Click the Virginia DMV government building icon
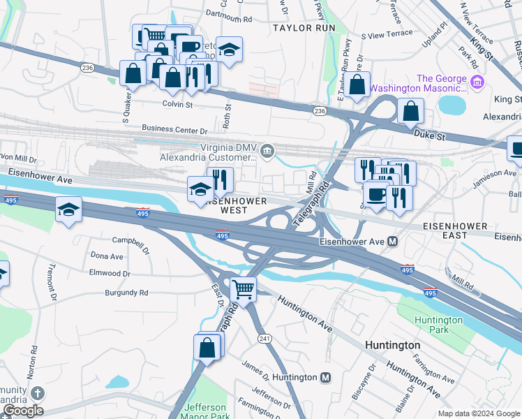This screenshot has width=522, height=419. (267, 152)
